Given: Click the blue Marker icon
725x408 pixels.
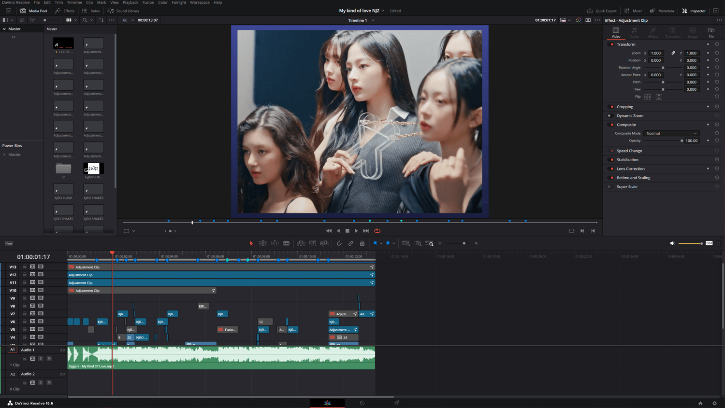Looking at the screenshot, I should coord(388,243).
